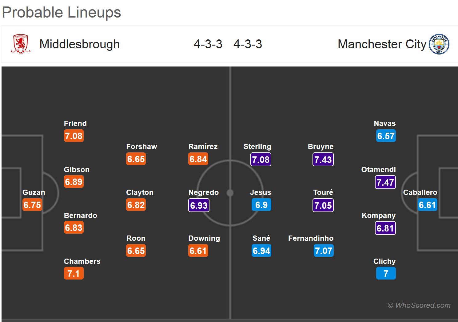This screenshot has width=458, height=322.
Task: Click the WhoScored.com watermark
Action: [419, 305]
